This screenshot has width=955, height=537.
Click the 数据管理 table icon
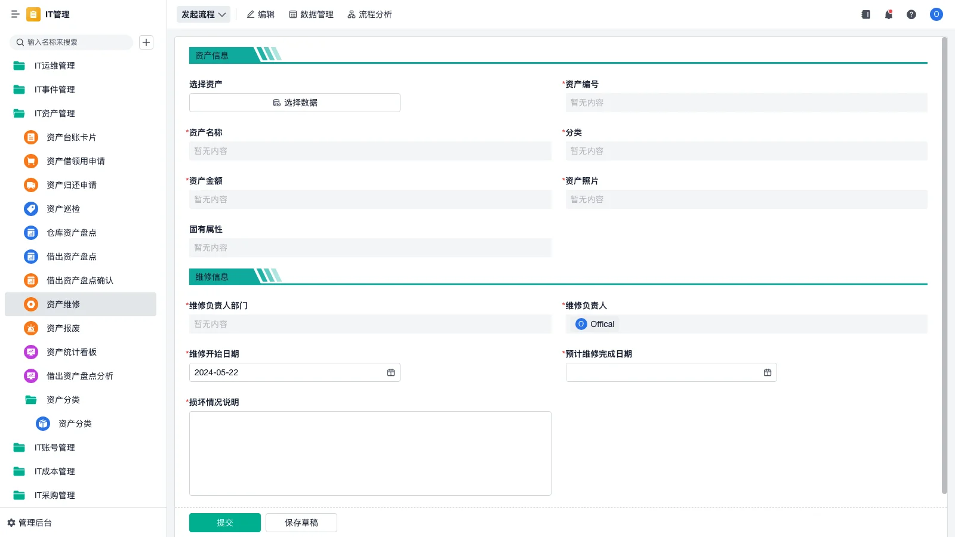click(293, 14)
